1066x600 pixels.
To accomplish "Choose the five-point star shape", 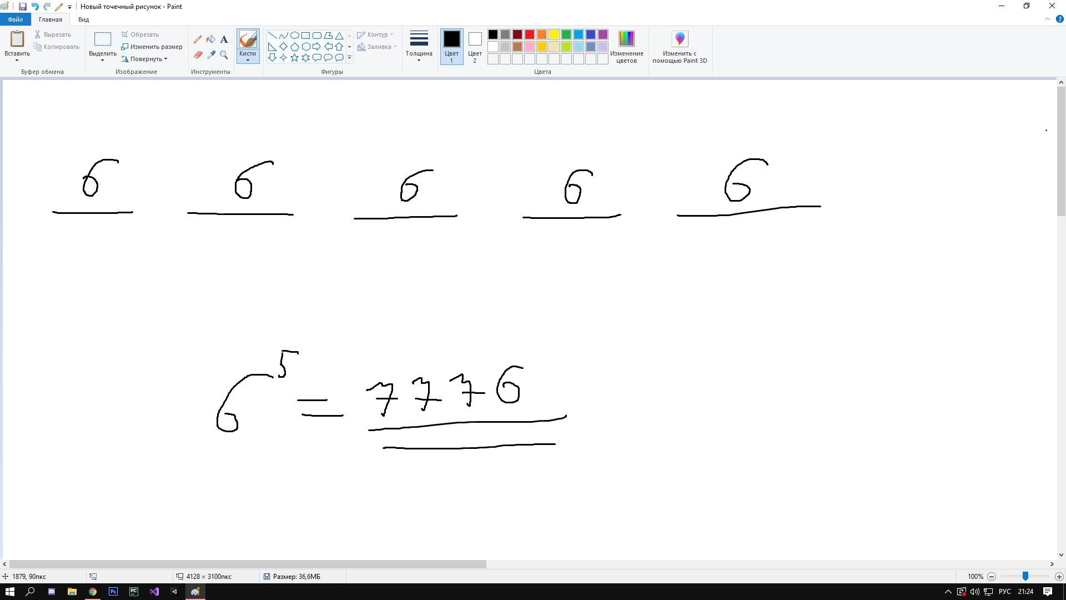I will tap(294, 58).
